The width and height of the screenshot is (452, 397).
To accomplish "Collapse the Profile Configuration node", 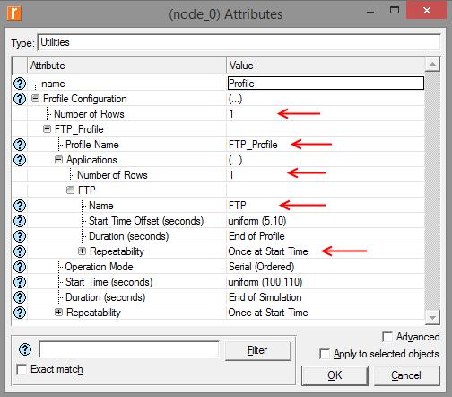I will [x=35, y=99].
